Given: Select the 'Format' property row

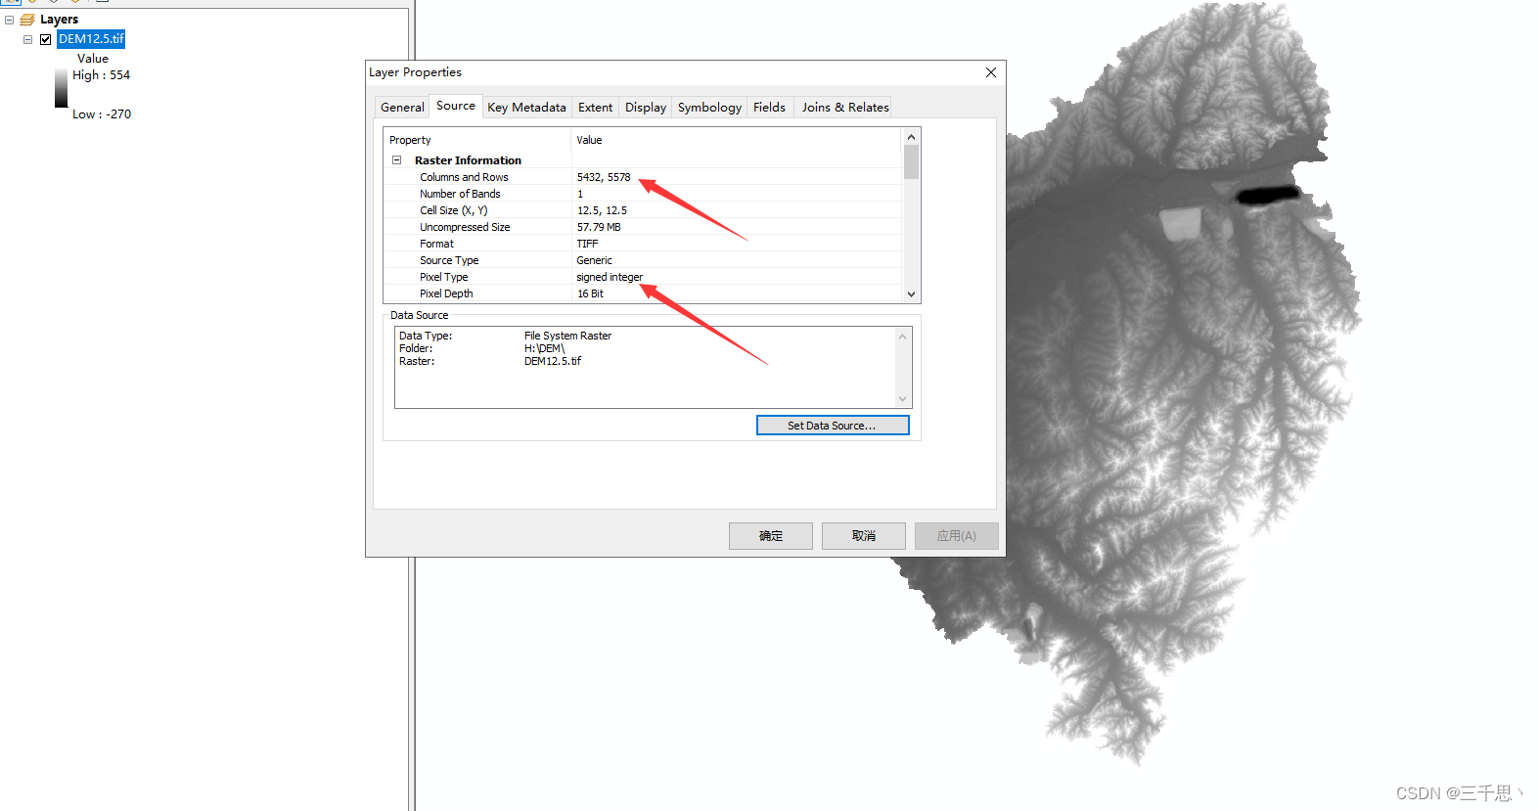Looking at the screenshot, I should [x=642, y=244].
